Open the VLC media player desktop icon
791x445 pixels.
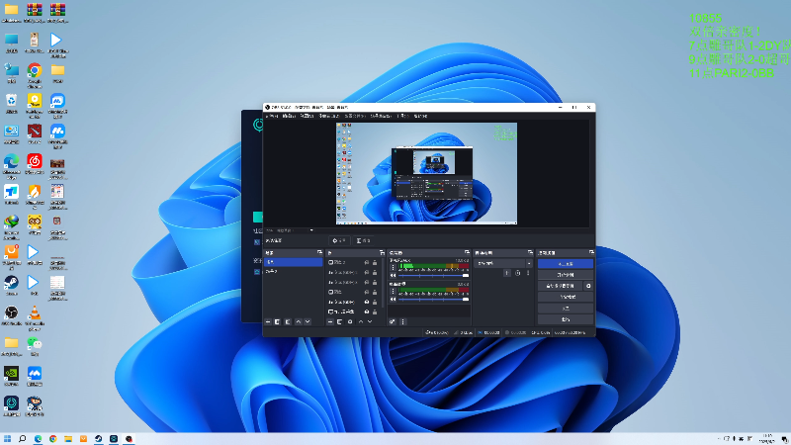pos(35,316)
